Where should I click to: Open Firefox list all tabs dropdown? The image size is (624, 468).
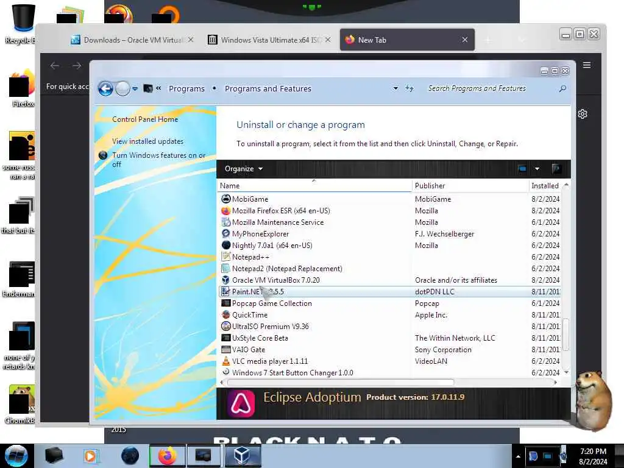522,40
